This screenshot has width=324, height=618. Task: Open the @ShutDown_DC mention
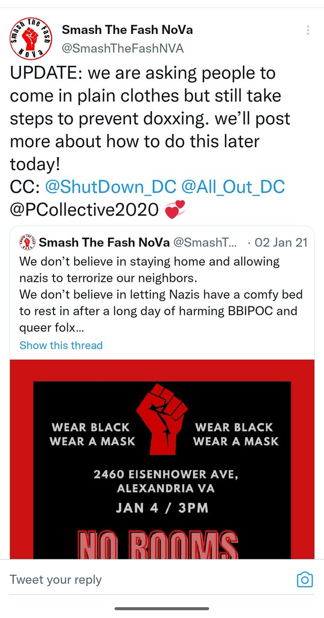(110, 186)
